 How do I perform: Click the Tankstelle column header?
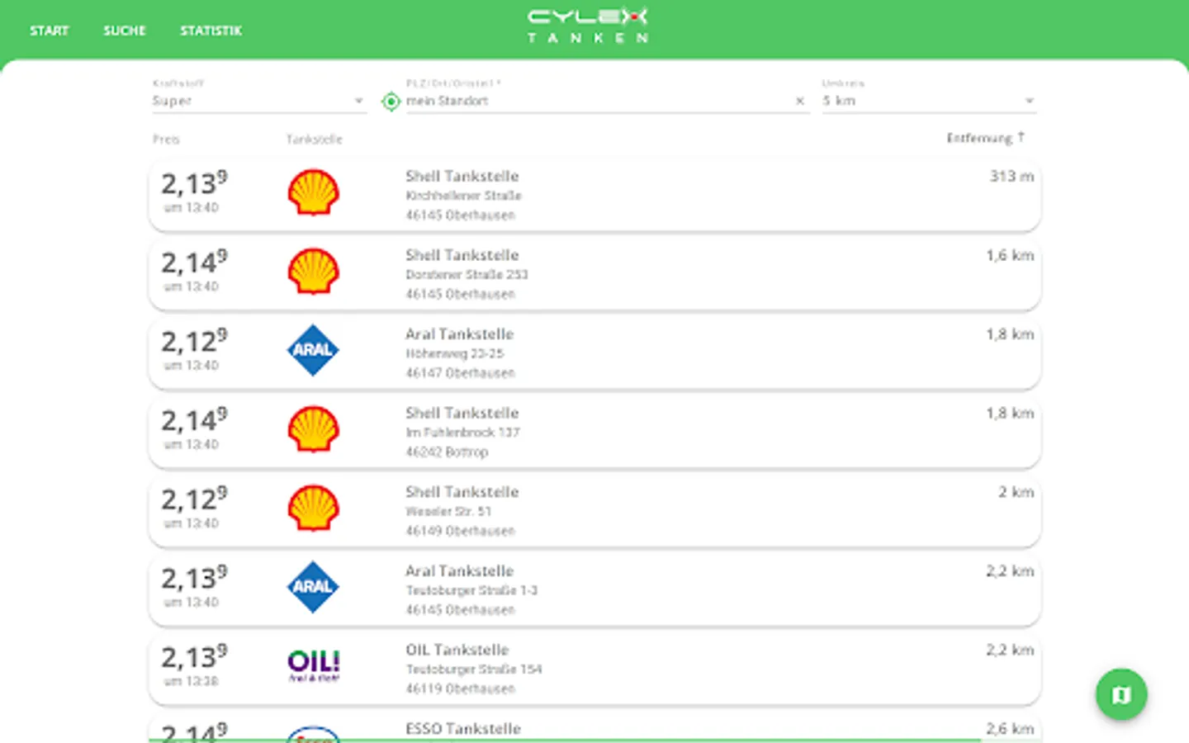coord(315,140)
